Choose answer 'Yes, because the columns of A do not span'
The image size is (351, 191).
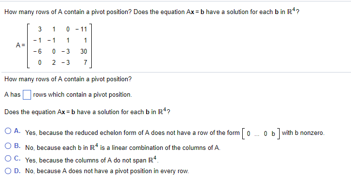(x=92, y=160)
